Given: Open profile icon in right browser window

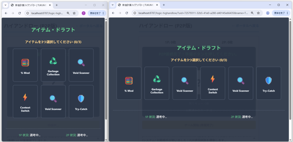Looking at the screenshot, I should pyautogui.click(x=268, y=13).
